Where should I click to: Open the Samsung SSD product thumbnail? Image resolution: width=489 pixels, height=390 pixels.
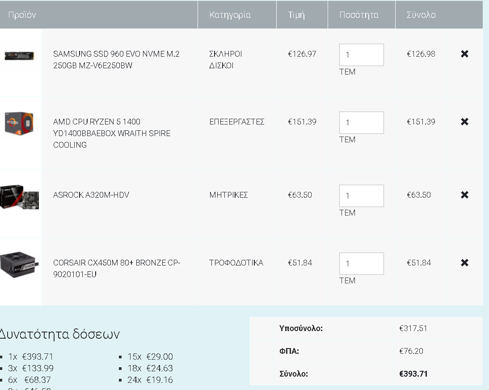[x=19, y=56]
